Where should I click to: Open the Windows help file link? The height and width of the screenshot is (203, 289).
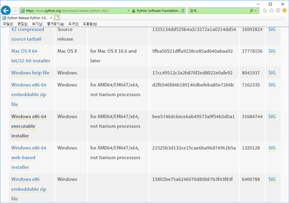[30, 73]
